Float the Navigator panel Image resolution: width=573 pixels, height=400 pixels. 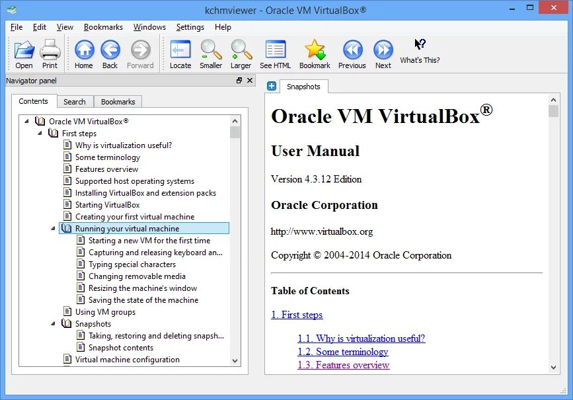(239, 81)
